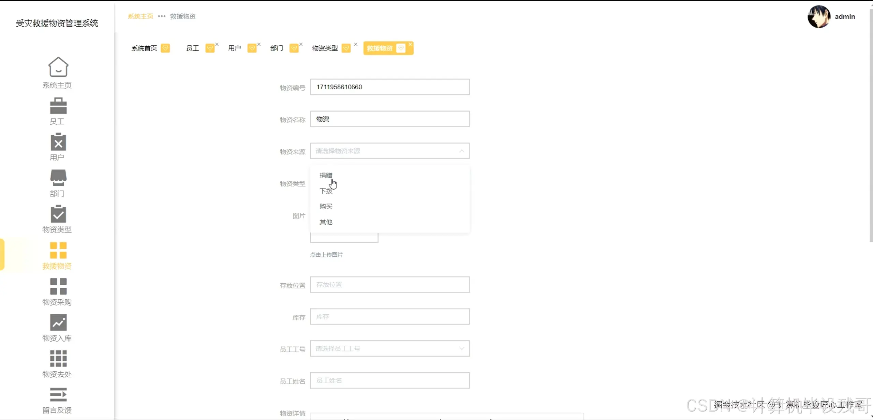Click the 系统主页 breadcrumb link
The height and width of the screenshot is (420, 873).
pos(140,16)
